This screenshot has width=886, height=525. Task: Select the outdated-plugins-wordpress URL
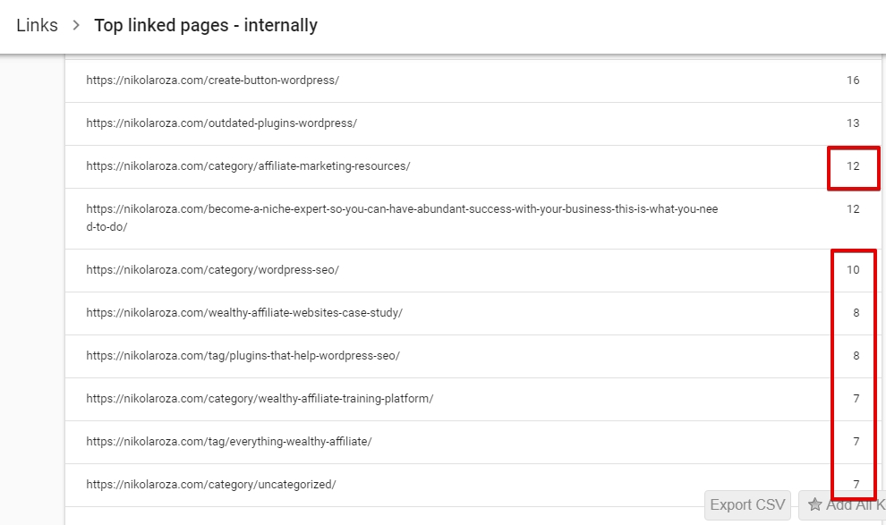click(x=221, y=123)
